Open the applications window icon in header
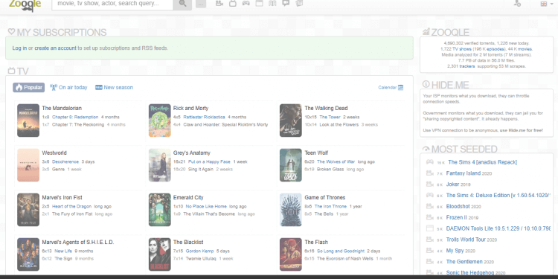 tap(259, 4)
